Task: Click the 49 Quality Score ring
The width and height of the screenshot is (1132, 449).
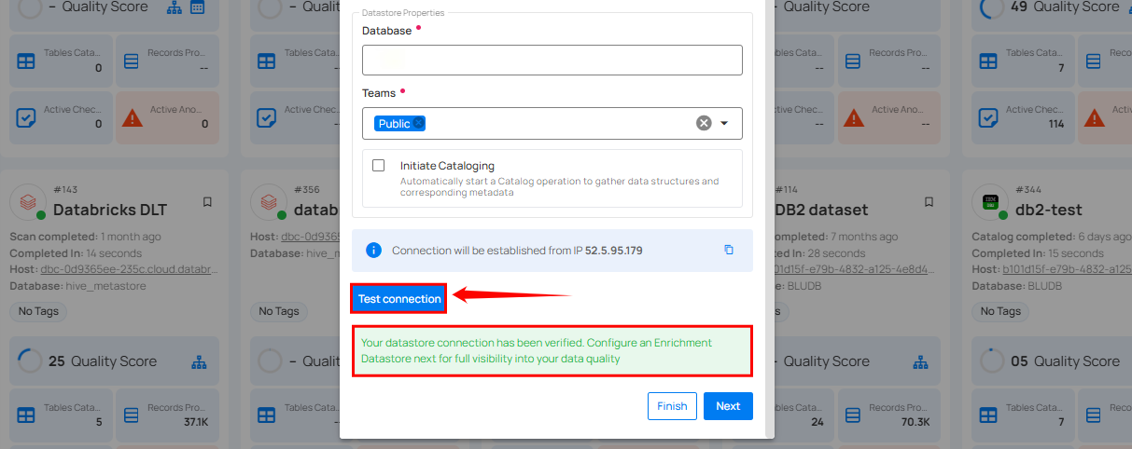Action: [991, 8]
